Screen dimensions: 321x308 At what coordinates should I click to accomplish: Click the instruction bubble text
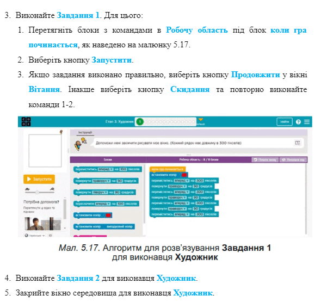click(x=169, y=143)
